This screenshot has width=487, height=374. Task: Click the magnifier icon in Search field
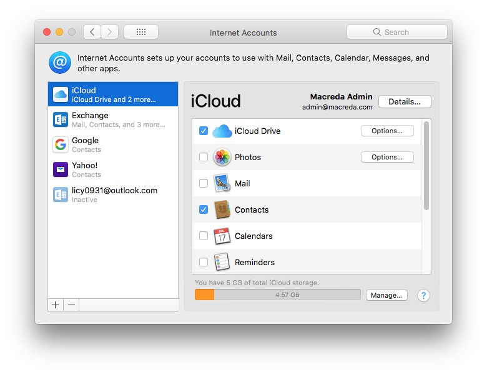coord(377,32)
